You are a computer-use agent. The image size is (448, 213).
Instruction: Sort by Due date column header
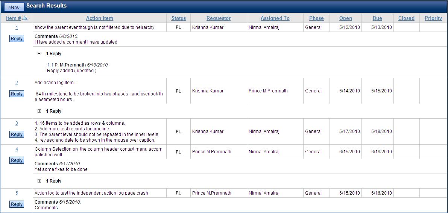377,18
